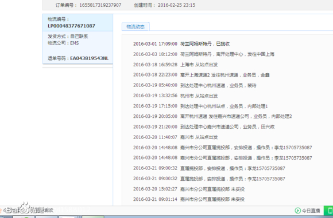333x218 pixels.
Task: Click the creation time 2016-02-25 23:15
Action: tap(176, 5)
